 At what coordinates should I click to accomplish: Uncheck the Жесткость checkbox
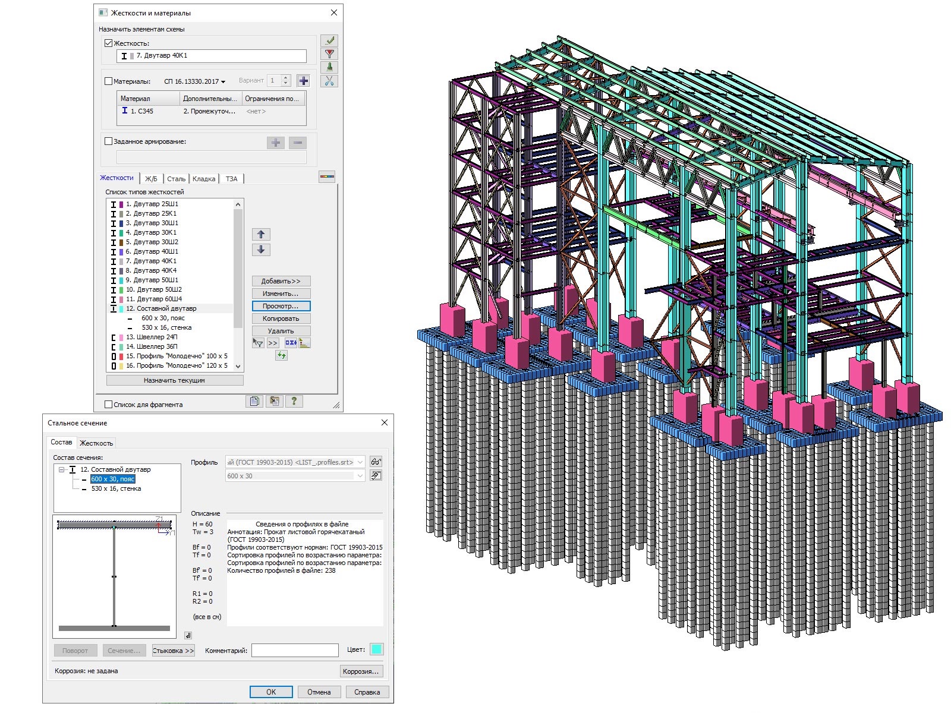108,43
